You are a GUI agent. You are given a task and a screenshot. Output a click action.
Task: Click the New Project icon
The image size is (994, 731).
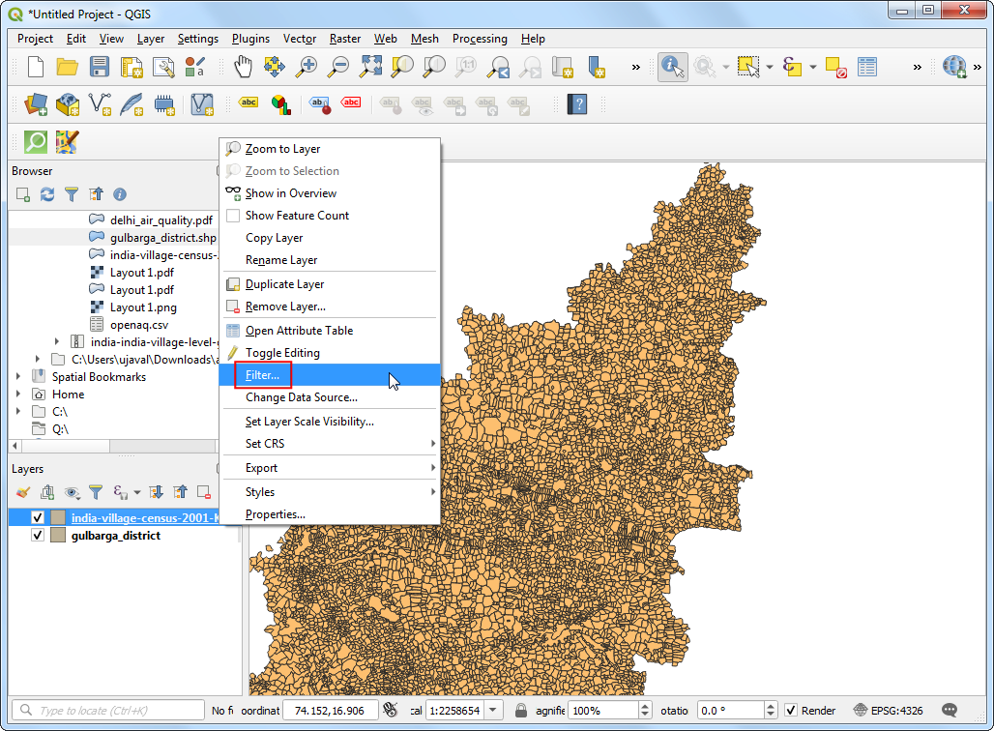36,67
